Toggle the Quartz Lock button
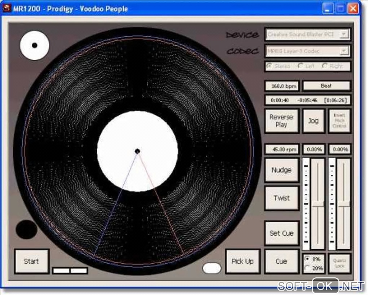368x295 pixels. (x=339, y=263)
